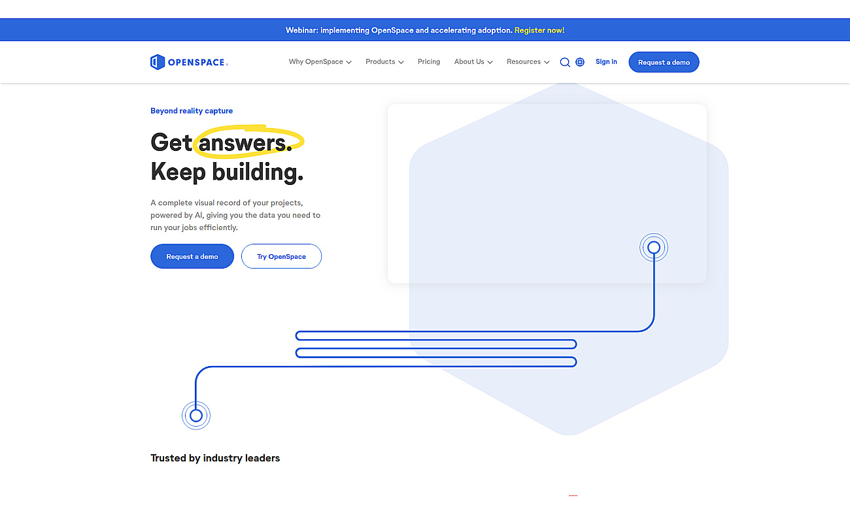
Task: Click the Get answers. headline
Action: click(x=222, y=142)
